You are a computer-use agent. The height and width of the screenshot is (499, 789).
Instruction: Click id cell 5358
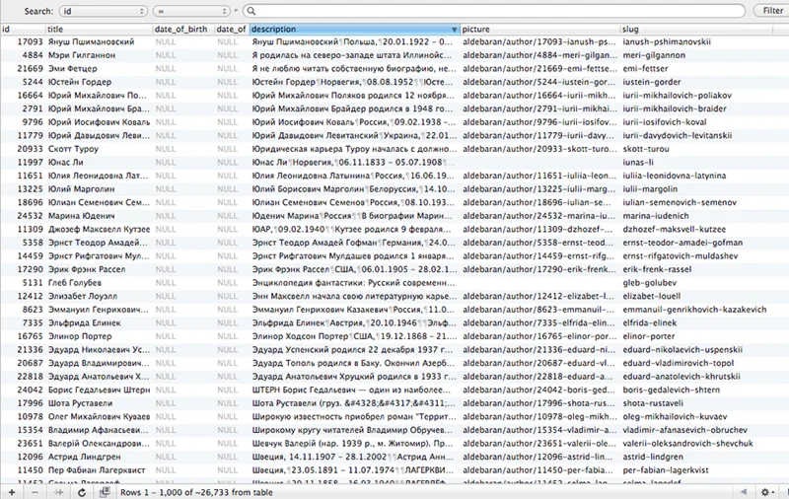pos(33,243)
